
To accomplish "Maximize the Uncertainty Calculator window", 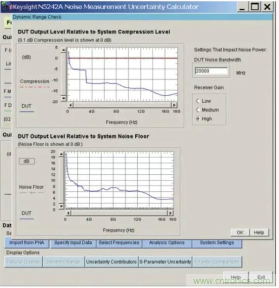I will pos(255,7).
